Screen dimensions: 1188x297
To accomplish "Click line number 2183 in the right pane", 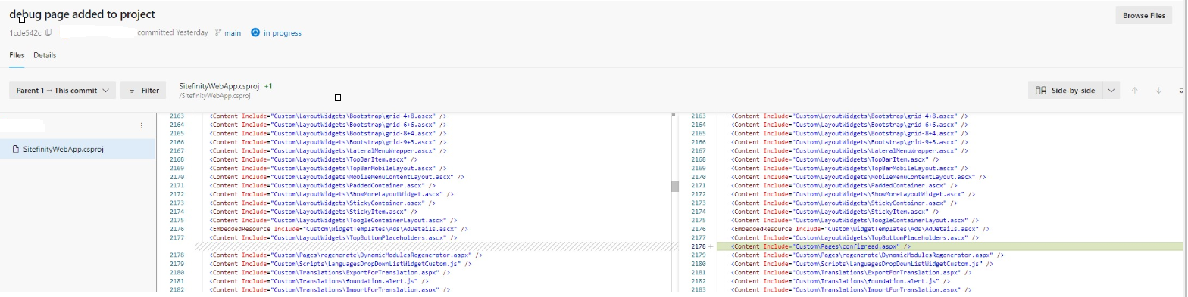I will [x=699, y=290].
